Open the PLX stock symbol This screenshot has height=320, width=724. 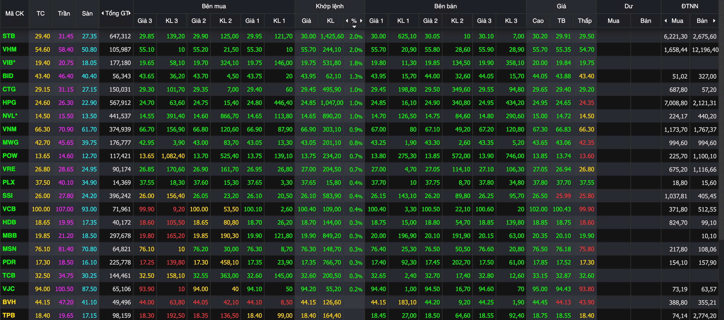[x=9, y=182]
